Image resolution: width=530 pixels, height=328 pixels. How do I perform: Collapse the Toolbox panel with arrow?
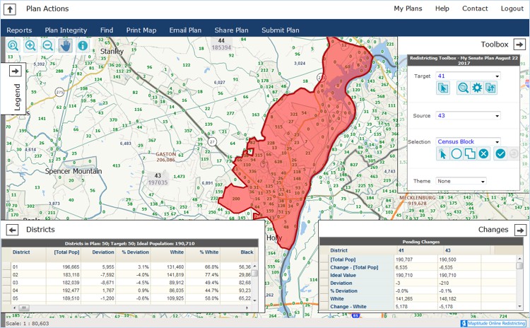coord(519,45)
